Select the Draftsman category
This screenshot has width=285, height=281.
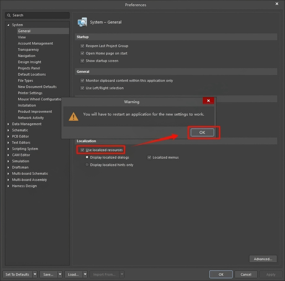20,167
